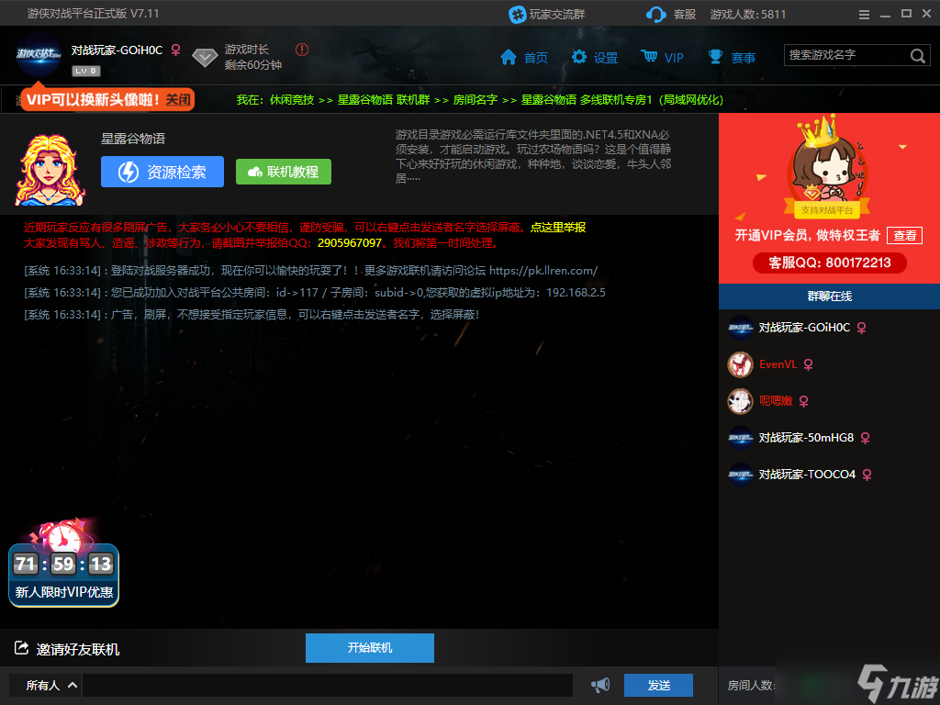
Task: Close the VIP avatar tip via 关闭
Action: [178, 99]
